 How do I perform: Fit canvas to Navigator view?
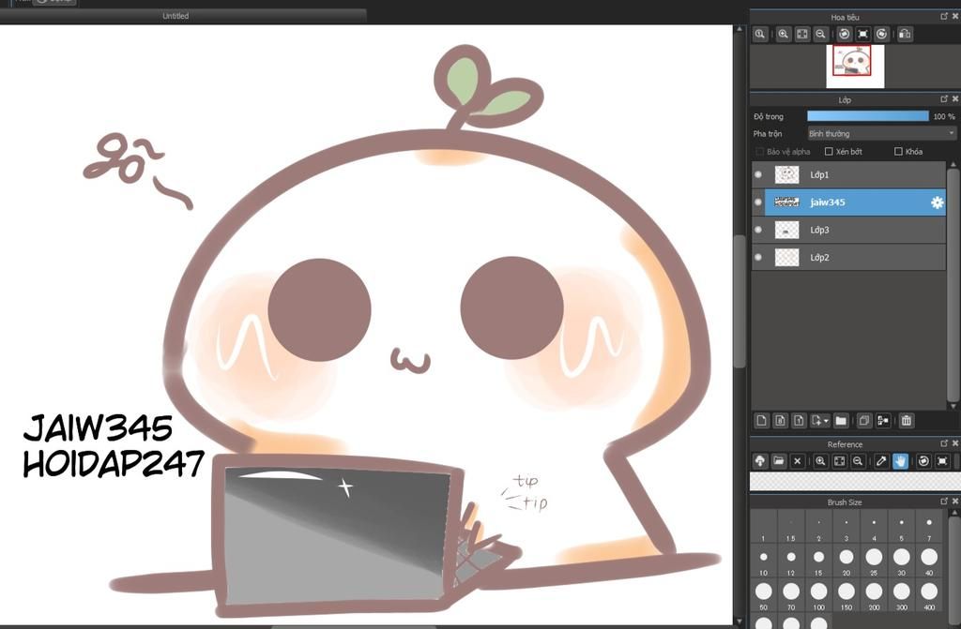[801, 35]
